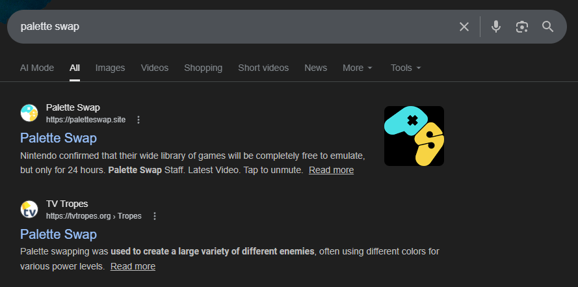Screen dimensions: 578x287
Task: Select the All results tab
Action: [x=75, y=68]
